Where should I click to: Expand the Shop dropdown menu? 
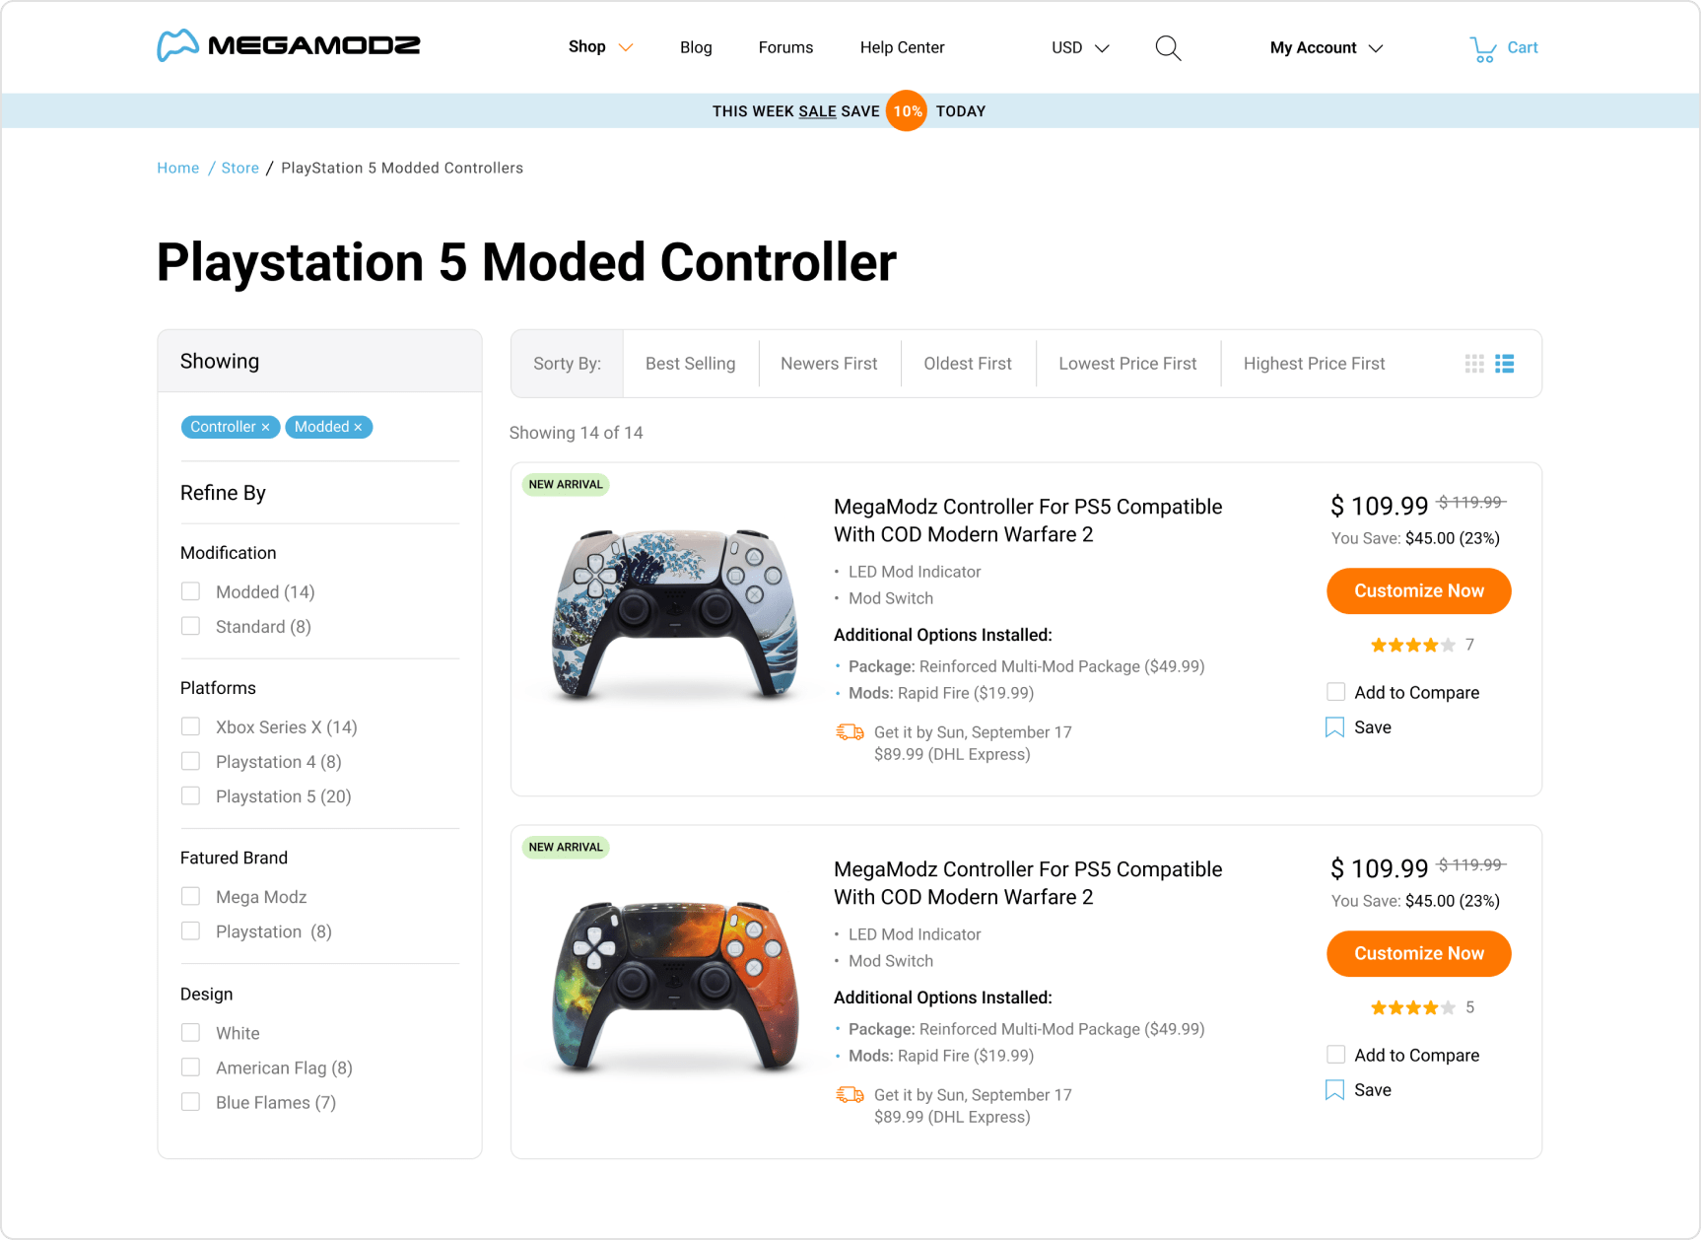coord(600,47)
